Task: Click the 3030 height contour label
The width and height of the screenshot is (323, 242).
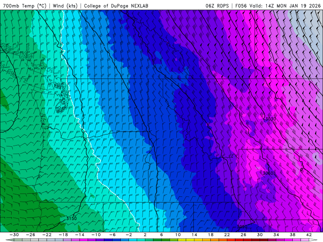Action: point(271,119)
